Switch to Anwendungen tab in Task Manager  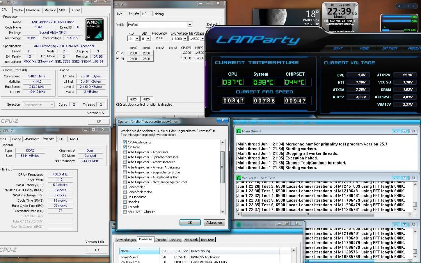pos(126,240)
